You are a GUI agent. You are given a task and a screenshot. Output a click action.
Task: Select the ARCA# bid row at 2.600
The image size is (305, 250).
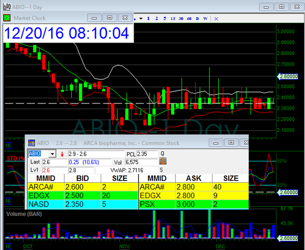[82, 187]
